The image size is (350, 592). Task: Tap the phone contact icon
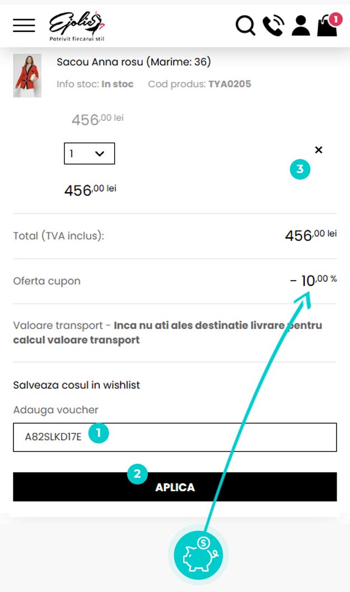tap(273, 26)
